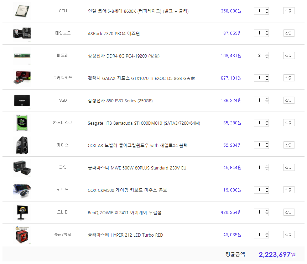The width and height of the screenshot is (307, 264).
Task: Increase quantity of the Samsung DDR4 memory
Action: tap(267, 54)
